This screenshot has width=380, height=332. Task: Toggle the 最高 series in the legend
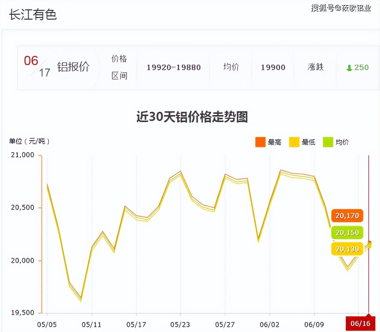269,142
